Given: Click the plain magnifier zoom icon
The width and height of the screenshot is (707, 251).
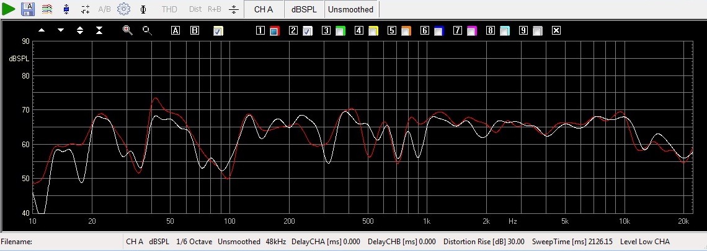Looking at the screenshot, I should 147,30.
